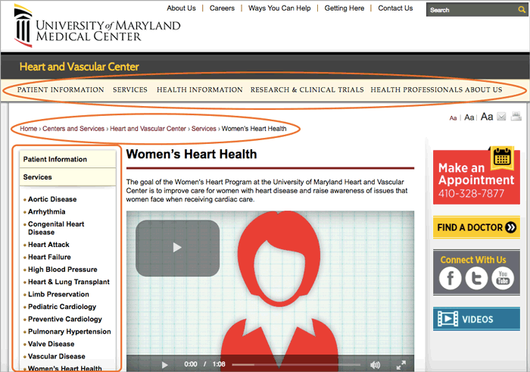
Task: Open Careers top link
Action: tap(222, 8)
